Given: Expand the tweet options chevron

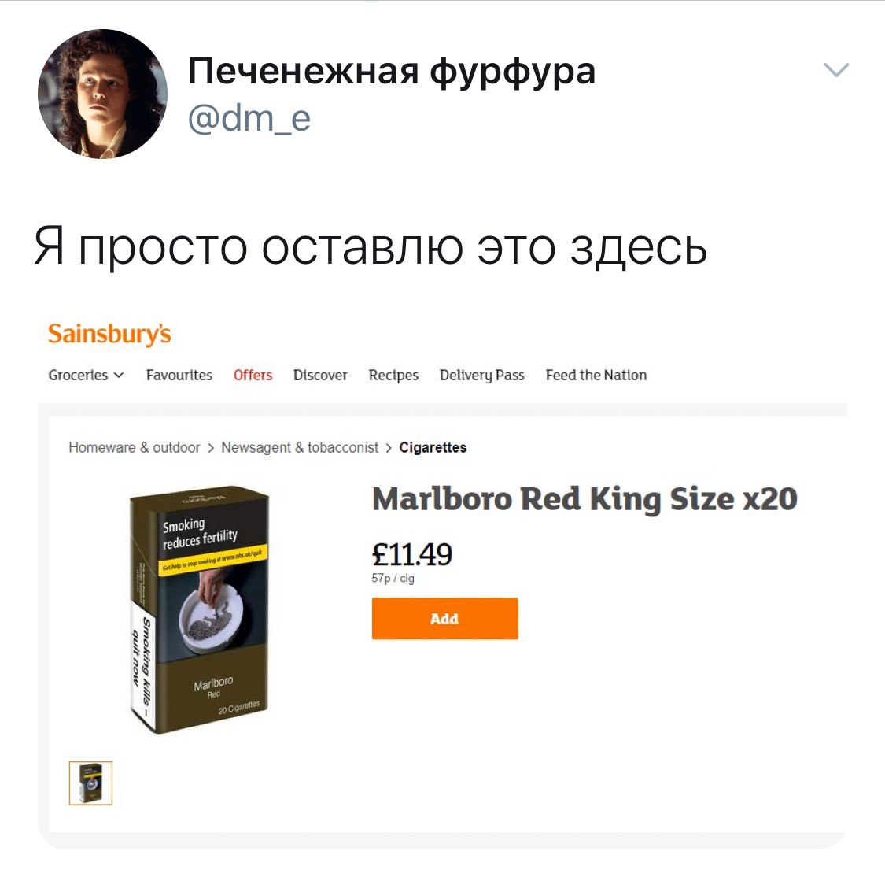Looking at the screenshot, I should (836, 69).
